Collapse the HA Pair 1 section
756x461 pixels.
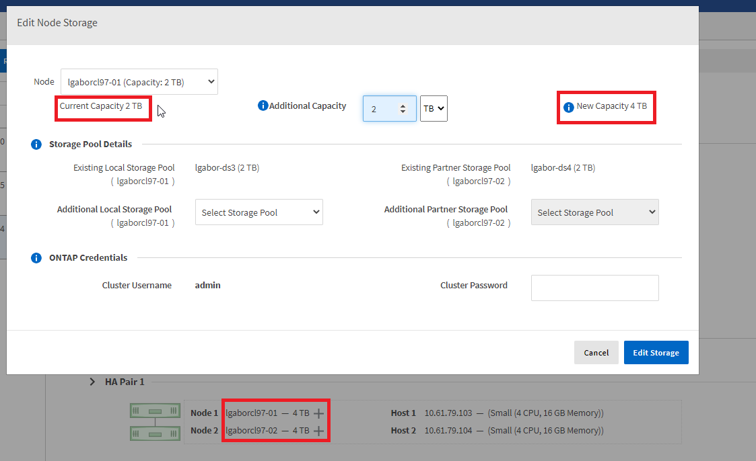[92, 382]
